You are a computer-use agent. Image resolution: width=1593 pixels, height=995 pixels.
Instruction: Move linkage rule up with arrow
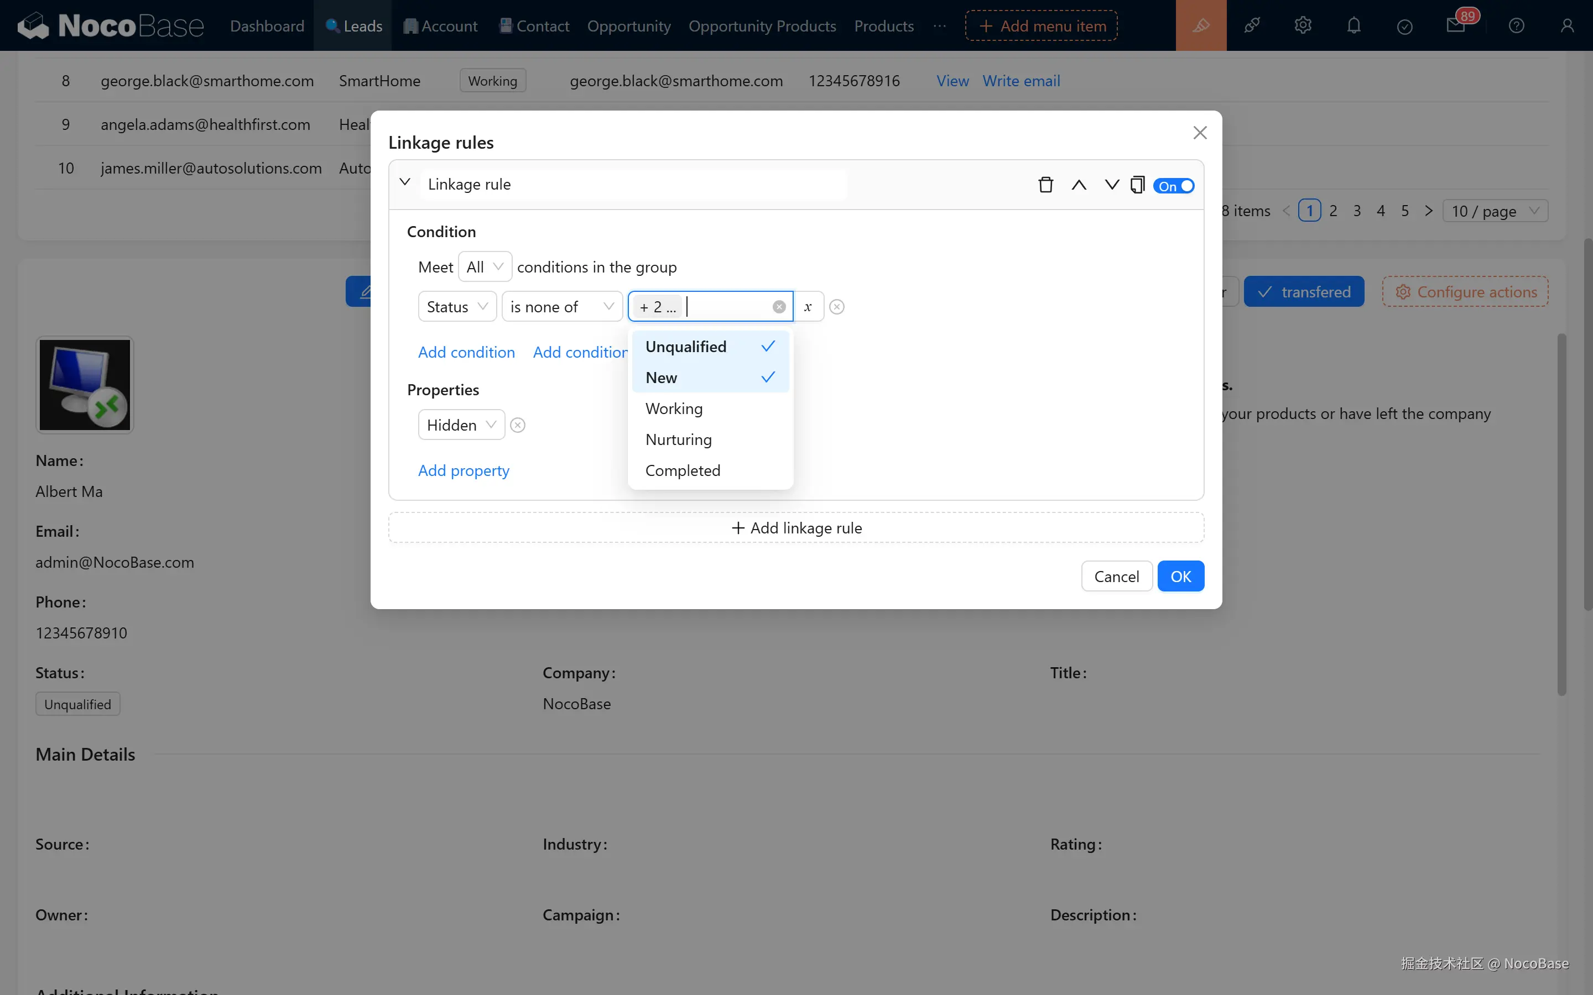[1078, 185]
